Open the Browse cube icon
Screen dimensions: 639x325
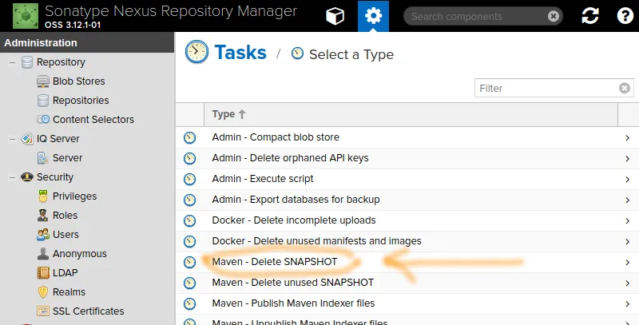335,16
